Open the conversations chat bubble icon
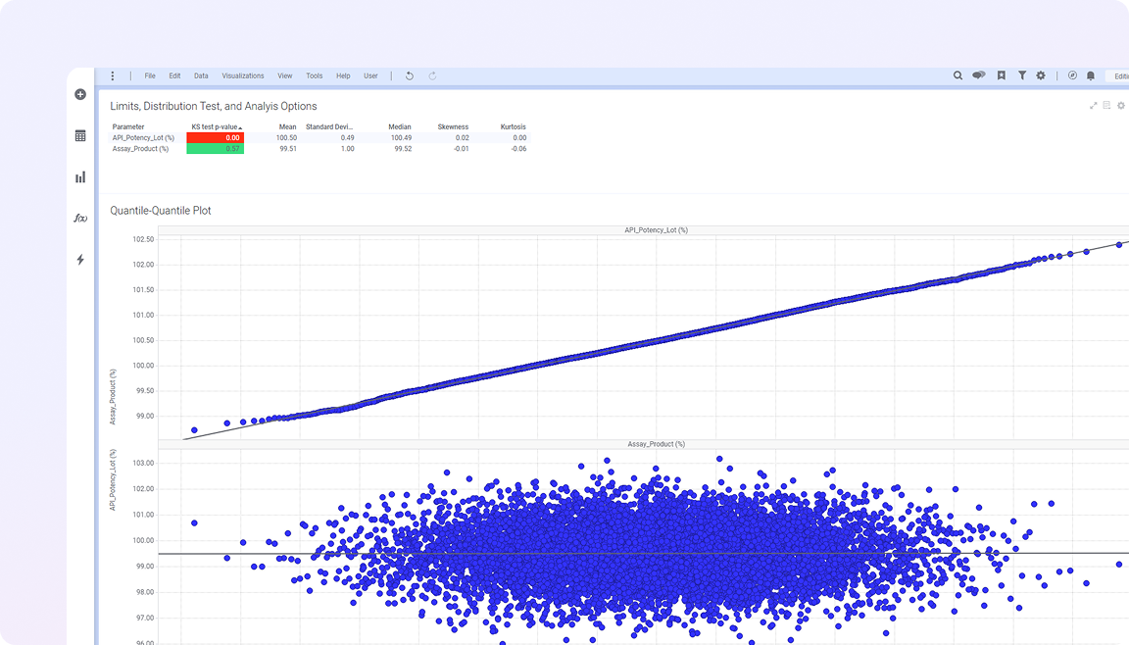Screen dimensions: 1129x645 978,75
